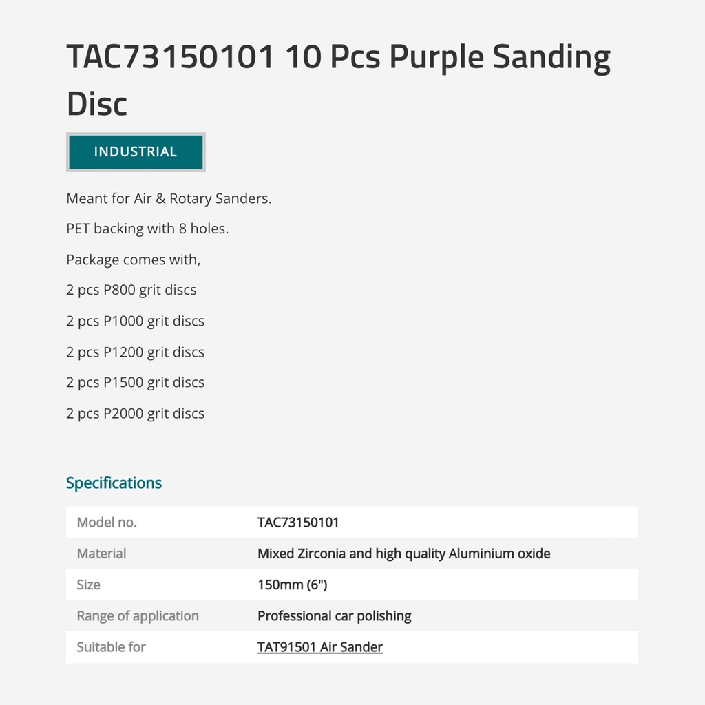Click the 'PET backing with 8 holes' line
This screenshot has height=705, width=705.
click(147, 229)
